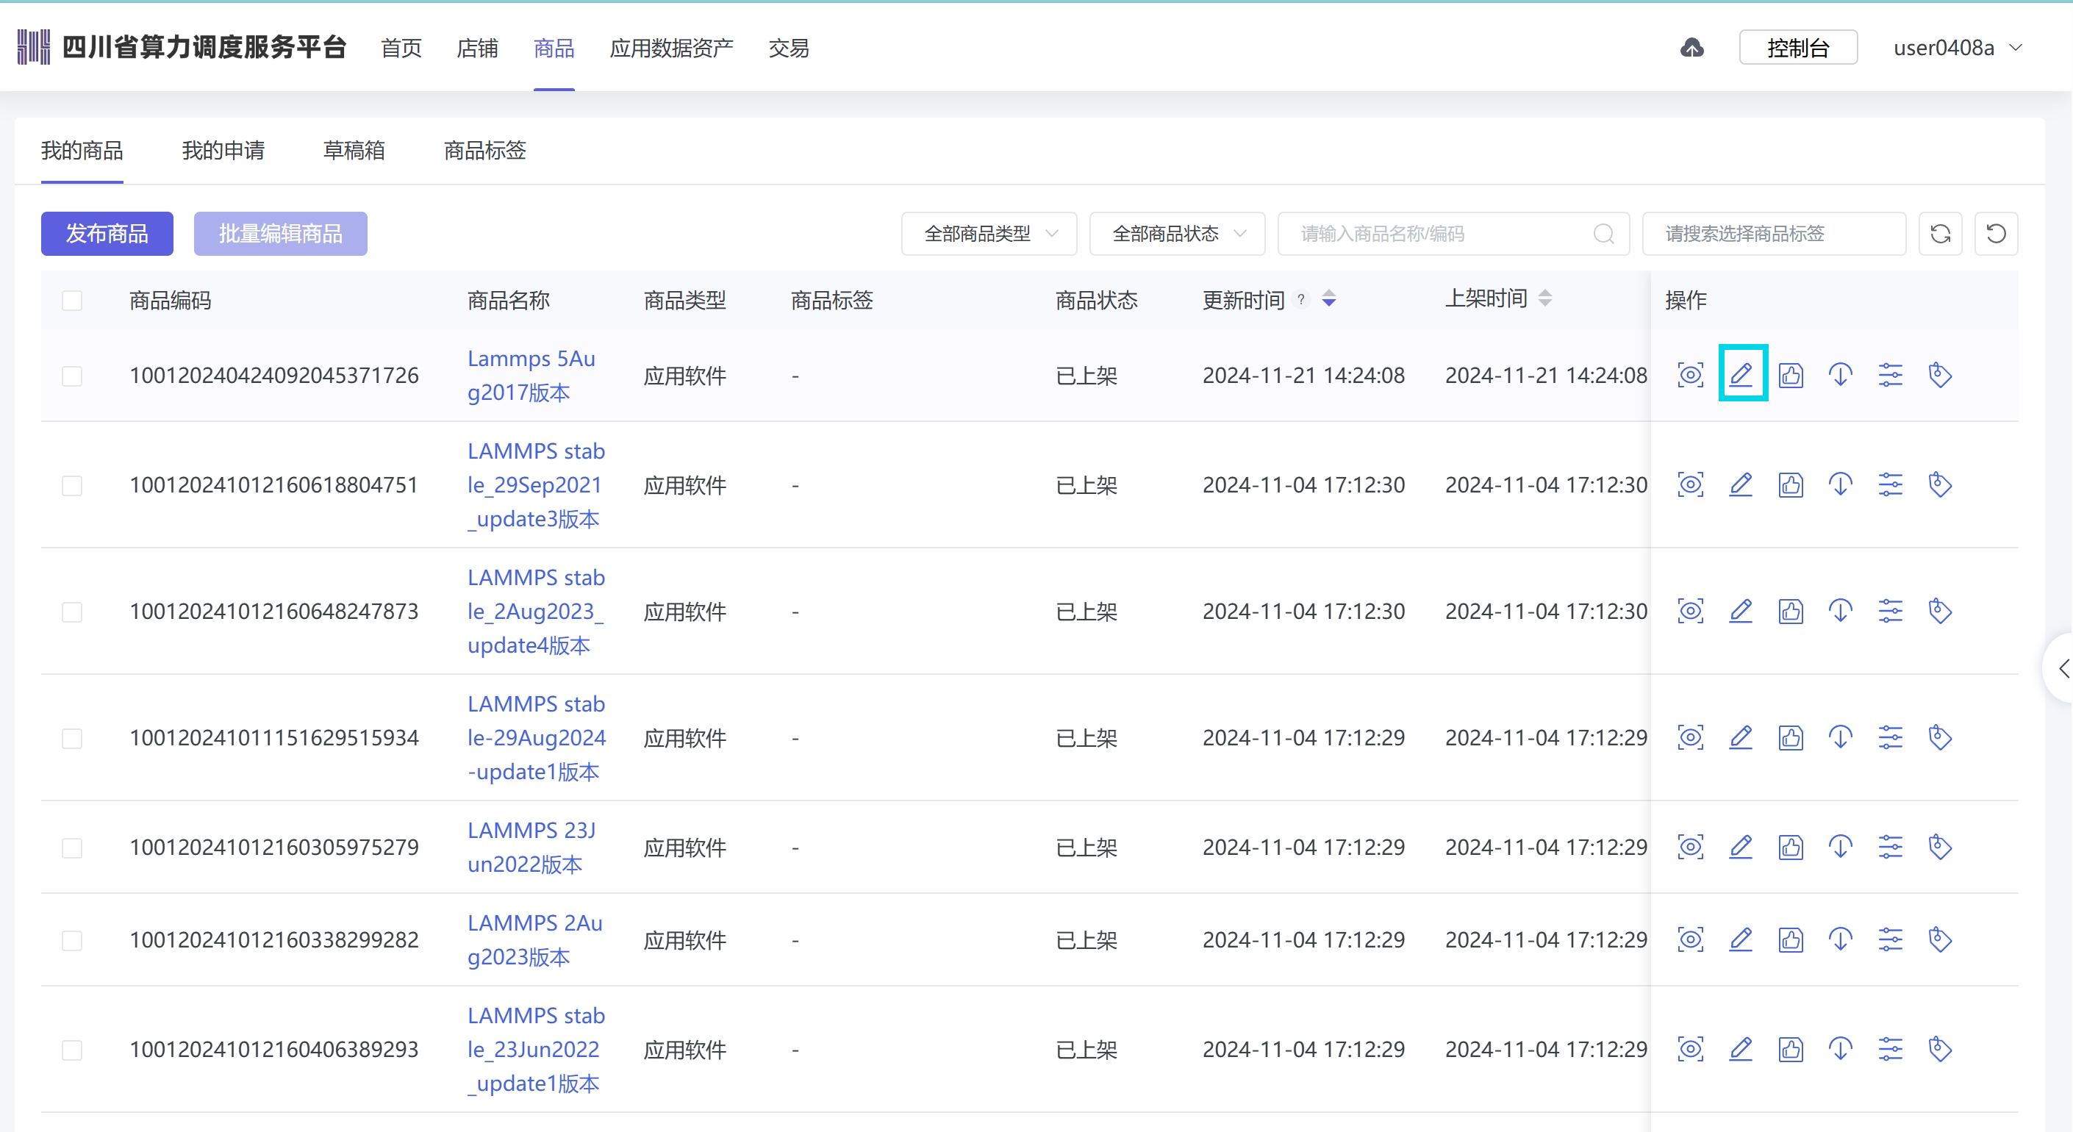This screenshot has width=2073, height=1132.
Task: Click the 四川省算力调度服务平台 logo
Action: coord(181,48)
